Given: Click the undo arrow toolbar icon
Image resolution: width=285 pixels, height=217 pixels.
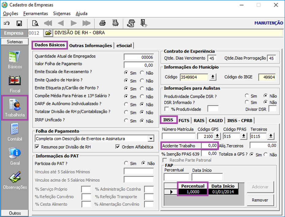Looking at the screenshot, I should pos(7,23).
